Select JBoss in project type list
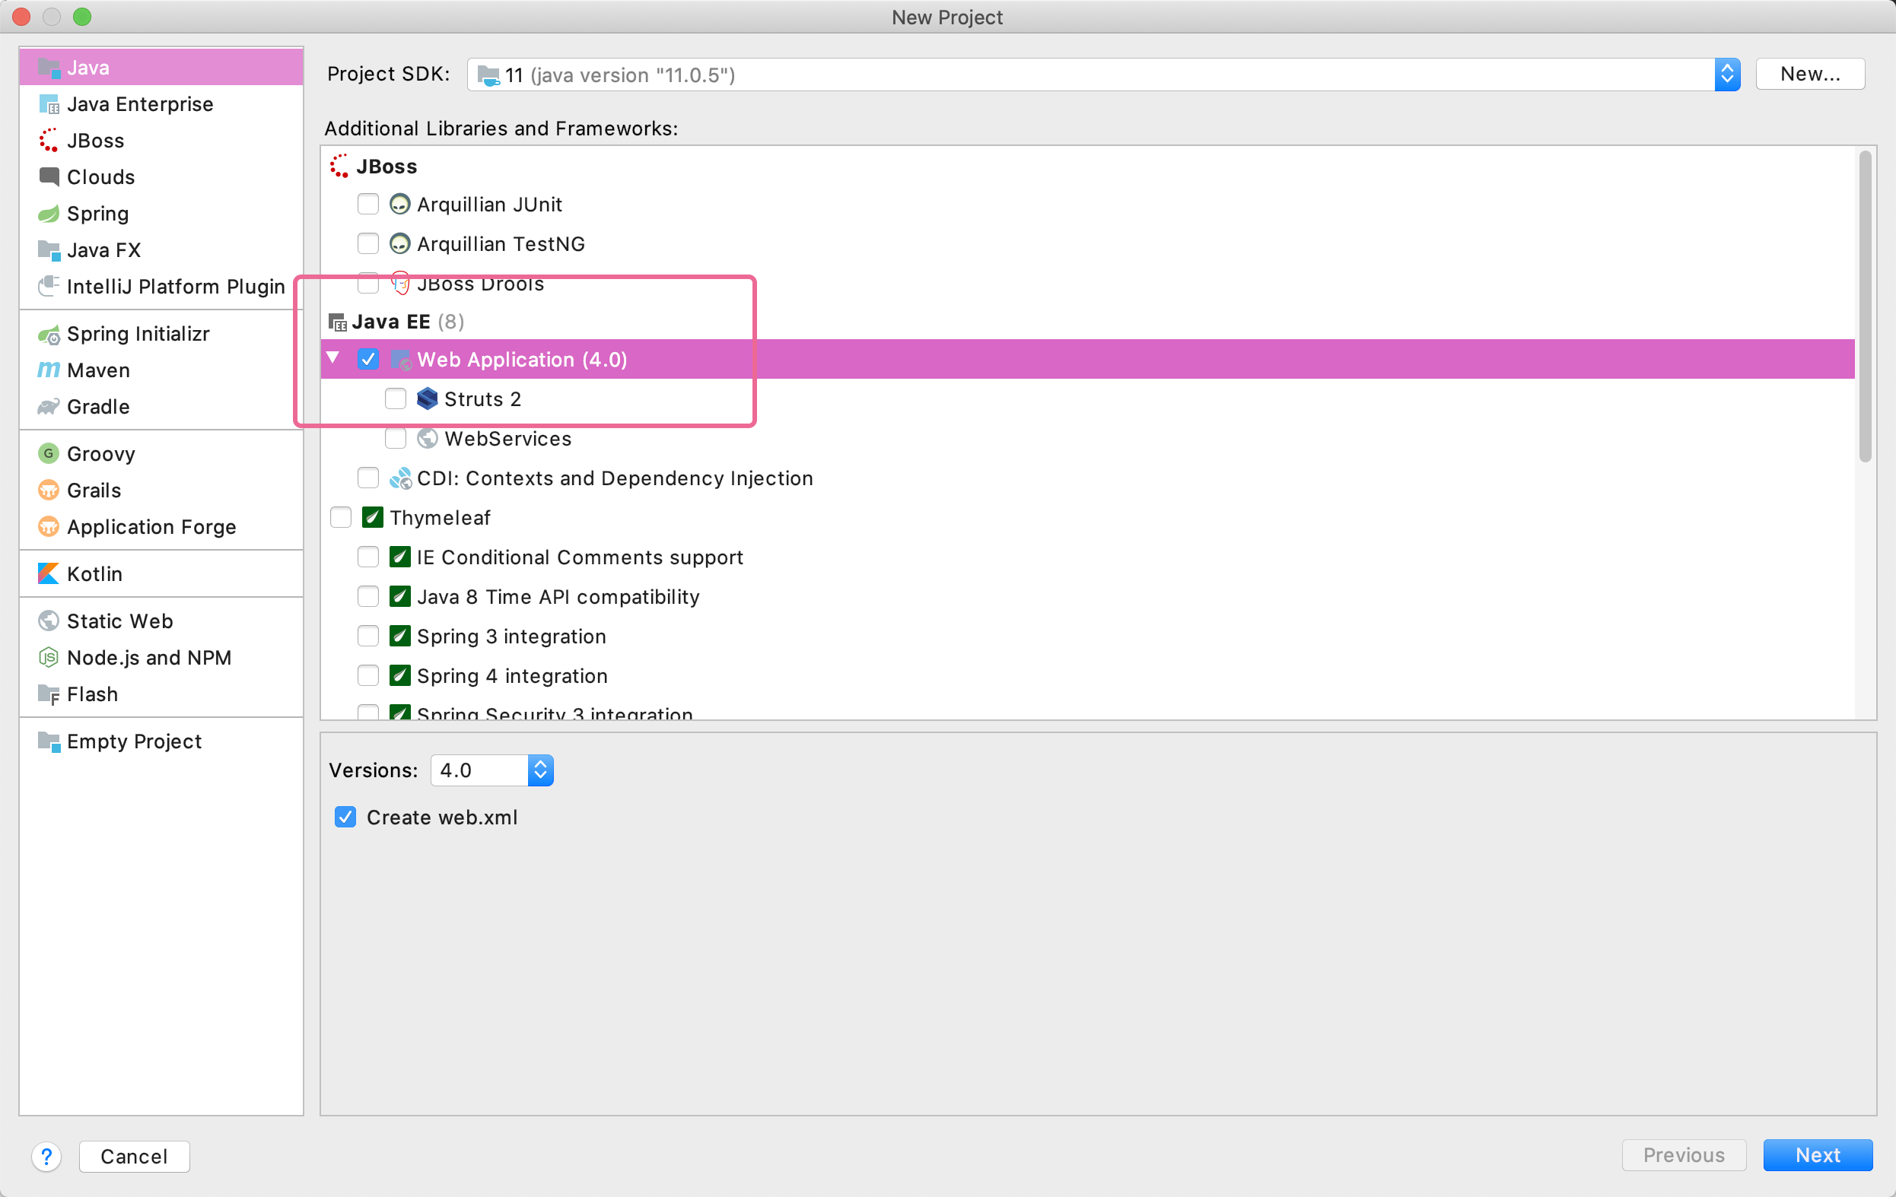The width and height of the screenshot is (1896, 1197). point(161,140)
